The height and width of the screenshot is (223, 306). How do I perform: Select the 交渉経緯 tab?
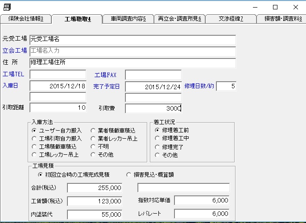click(x=231, y=19)
